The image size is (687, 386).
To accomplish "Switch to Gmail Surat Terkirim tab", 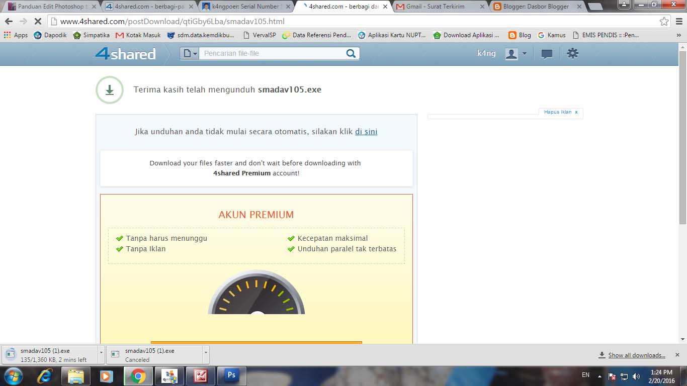I will (436, 7).
